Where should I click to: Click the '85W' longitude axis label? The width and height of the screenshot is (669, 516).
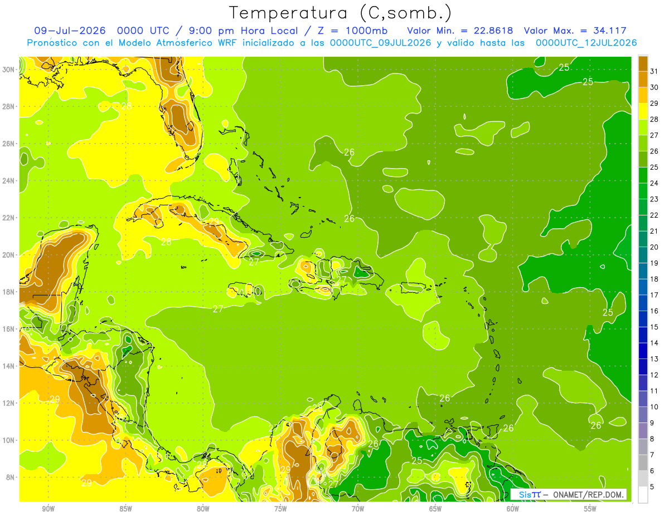tap(125, 509)
